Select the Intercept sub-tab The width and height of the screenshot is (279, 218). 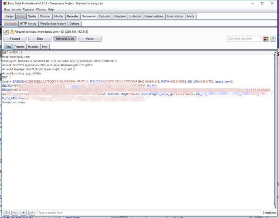click(x=11, y=24)
